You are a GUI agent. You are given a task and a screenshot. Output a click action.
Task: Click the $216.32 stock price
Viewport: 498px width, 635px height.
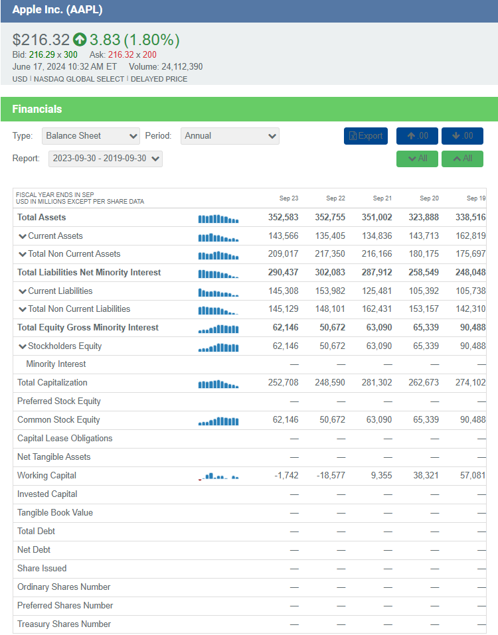tap(41, 40)
